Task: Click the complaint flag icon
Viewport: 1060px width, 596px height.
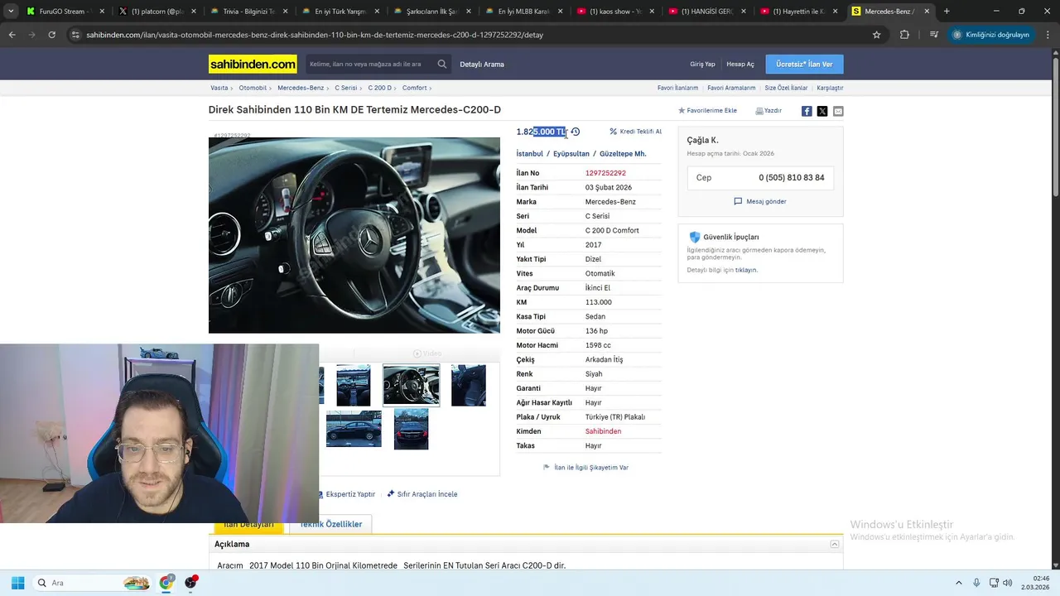Action: point(547,468)
